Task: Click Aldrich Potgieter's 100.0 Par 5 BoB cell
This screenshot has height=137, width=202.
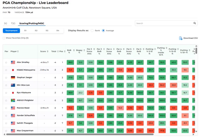Action: 140,100
